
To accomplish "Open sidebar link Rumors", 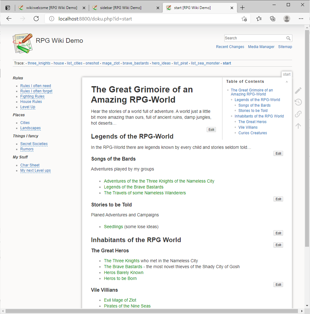I will 27,149.
